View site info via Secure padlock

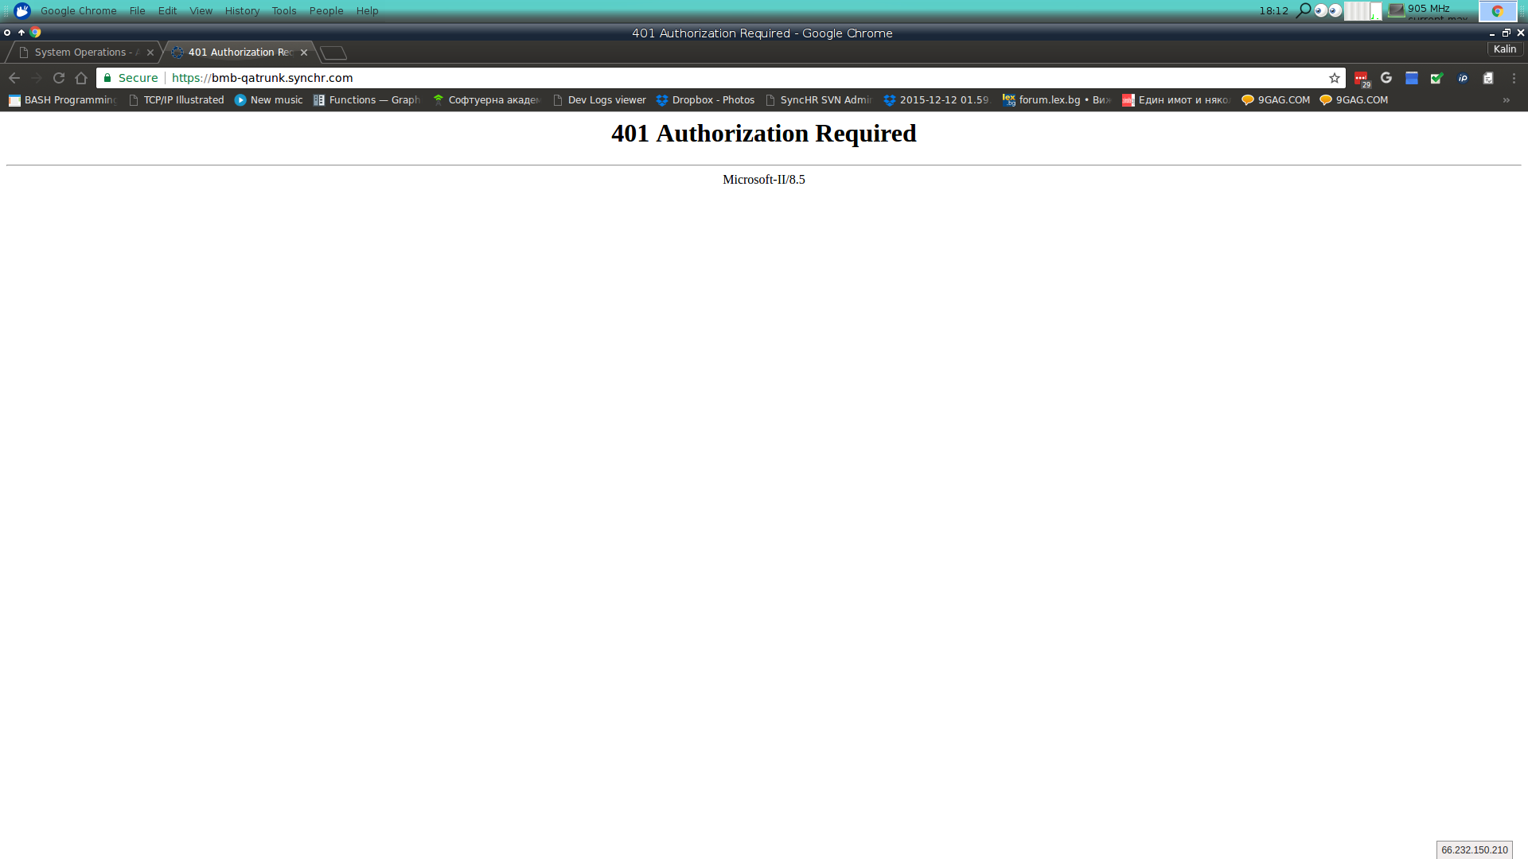tap(131, 78)
